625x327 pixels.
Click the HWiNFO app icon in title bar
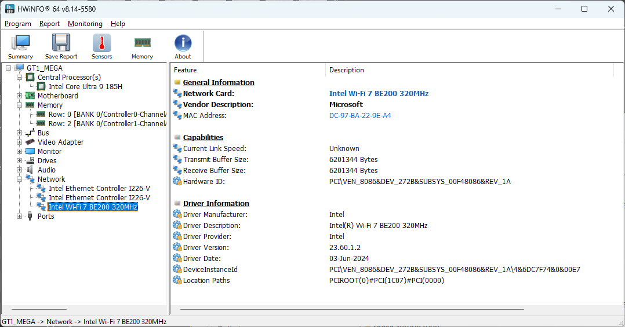click(x=9, y=9)
